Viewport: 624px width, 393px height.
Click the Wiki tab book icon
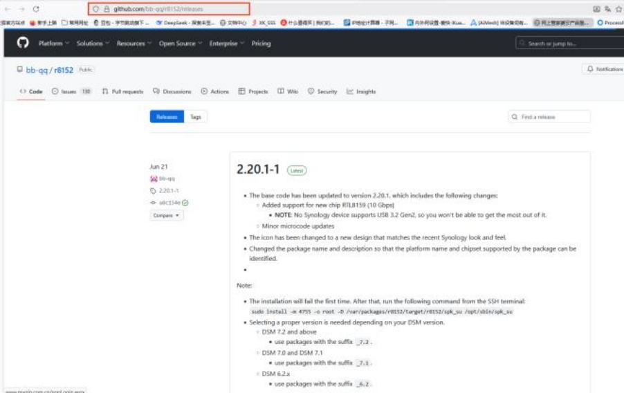click(x=281, y=91)
